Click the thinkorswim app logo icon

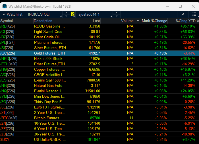pyautogui.click(x=5, y=6)
